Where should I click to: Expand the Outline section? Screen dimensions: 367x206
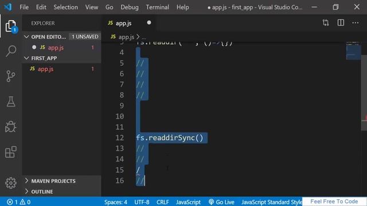tap(26, 191)
